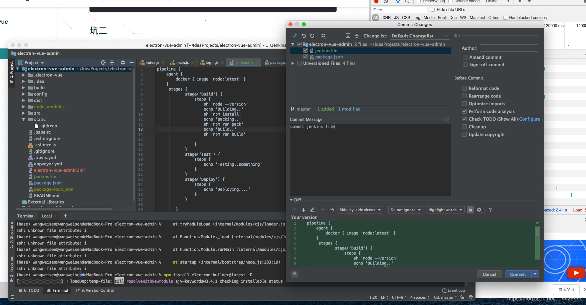Click the DevTools network search magnifier
Viewport: 586px width, 305px height.
point(407,1)
